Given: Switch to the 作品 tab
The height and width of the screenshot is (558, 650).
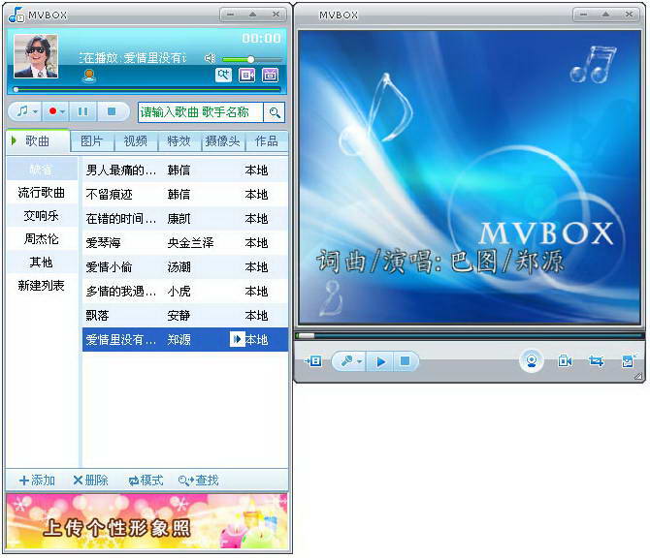Looking at the screenshot, I should 266,141.
